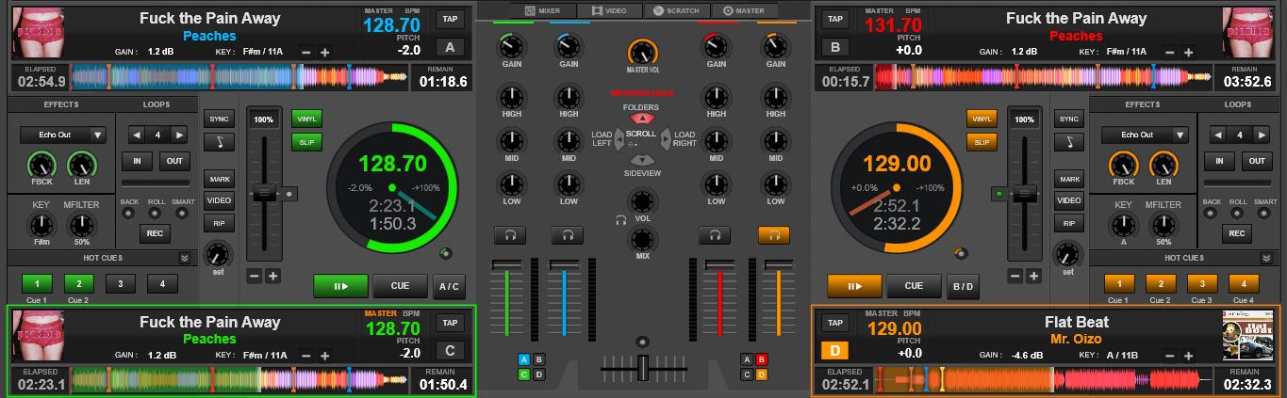
Task: Click the crossfader slider at bottom of mixer
Action: coord(642,368)
